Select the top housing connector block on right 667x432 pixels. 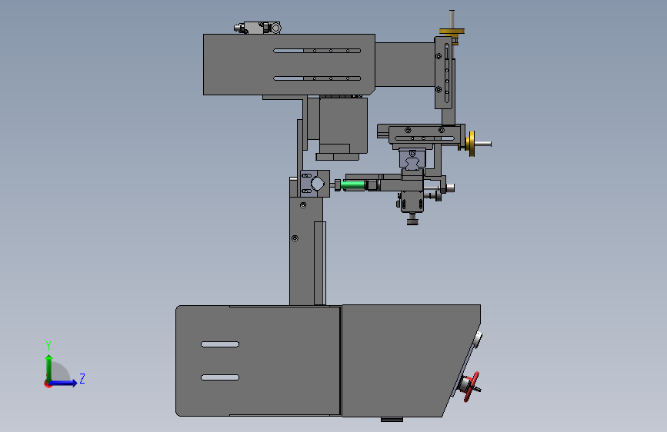(405, 65)
